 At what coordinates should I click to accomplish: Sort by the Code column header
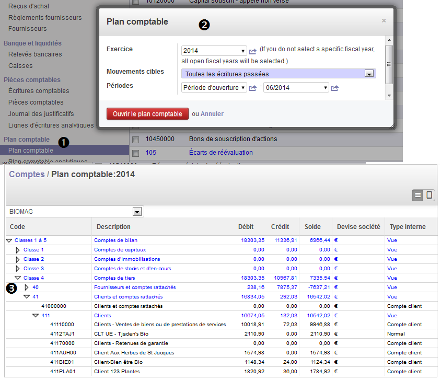point(17,227)
